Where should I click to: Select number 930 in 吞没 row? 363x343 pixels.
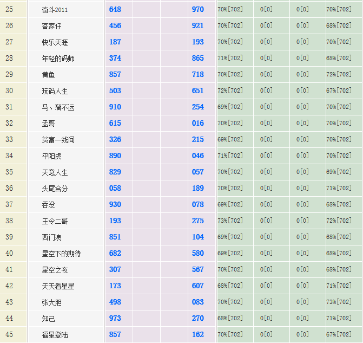(x=115, y=204)
